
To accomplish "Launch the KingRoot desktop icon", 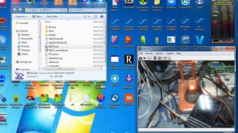I will point(171,4).
